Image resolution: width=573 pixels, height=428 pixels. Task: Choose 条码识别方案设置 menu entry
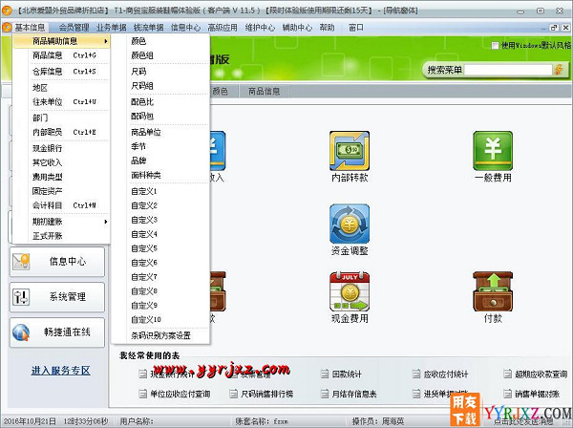coord(160,335)
